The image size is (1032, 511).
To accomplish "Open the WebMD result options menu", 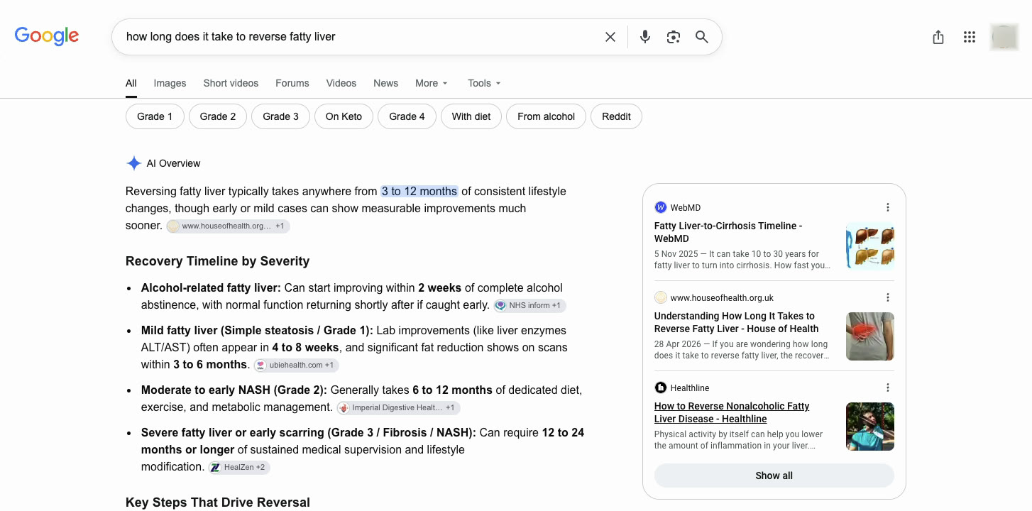I will point(887,207).
